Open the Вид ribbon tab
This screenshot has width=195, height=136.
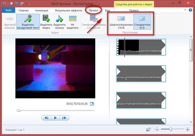click(x=107, y=10)
